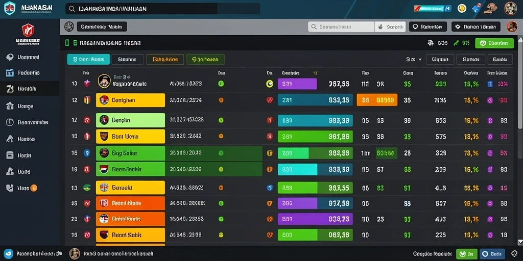Viewport: 523px width, 261px height.
Task: Click the green oval badge left of the Sanocia row
Action: [87, 188]
